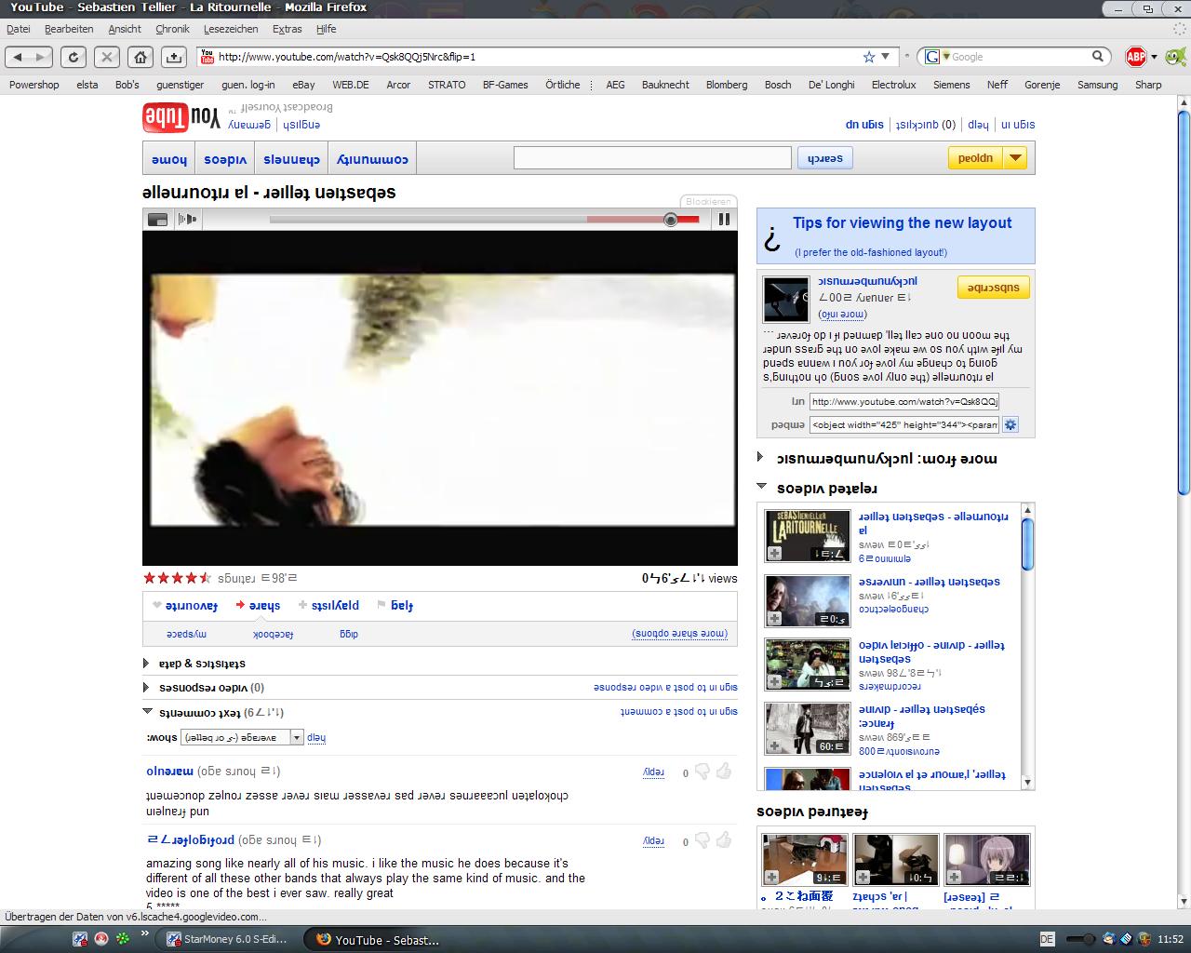Open the Chronik menu
Screen dimensions: 1191x953
pyautogui.click(x=172, y=29)
